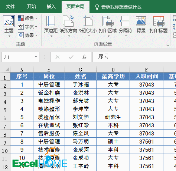This screenshot has width=176, height=171.
Task: Expand the 颜色 dropdown arrow
Action: [x=36, y=18]
